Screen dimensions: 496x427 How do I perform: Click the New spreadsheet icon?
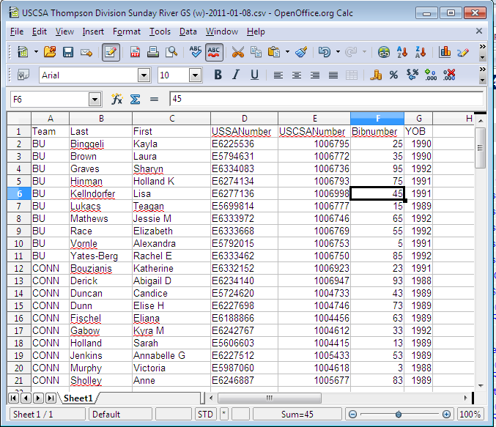(23, 52)
